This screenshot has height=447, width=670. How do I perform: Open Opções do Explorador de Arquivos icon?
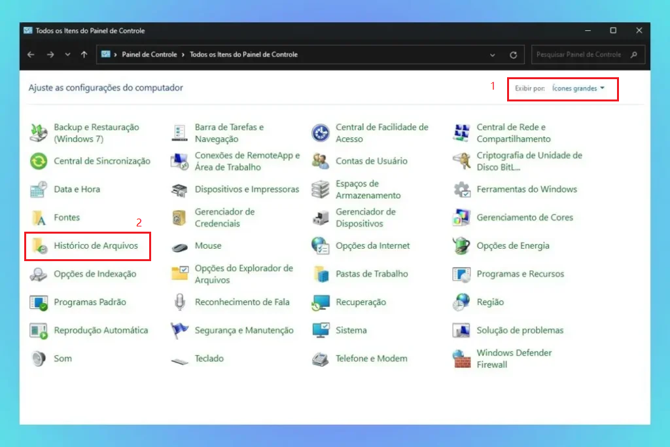(179, 274)
